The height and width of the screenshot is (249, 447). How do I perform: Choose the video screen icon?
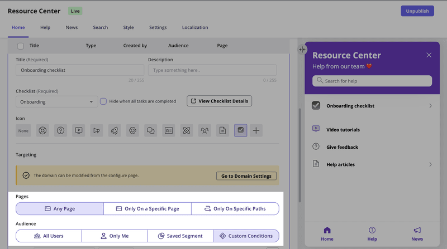(78, 130)
